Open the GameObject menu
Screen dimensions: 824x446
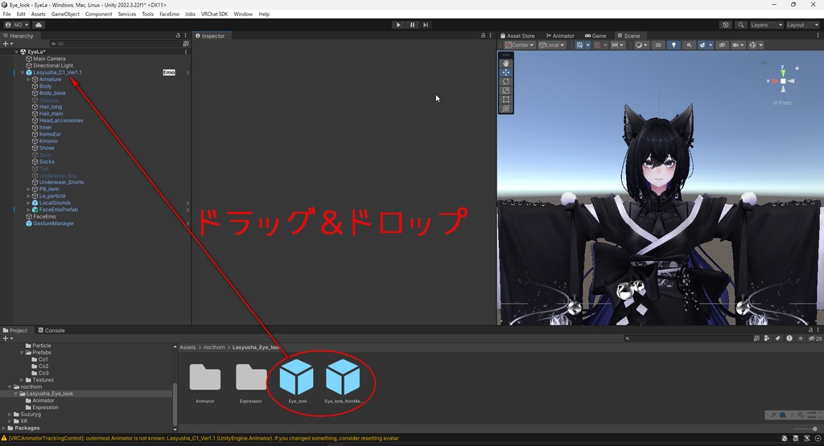tap(65, 14)
